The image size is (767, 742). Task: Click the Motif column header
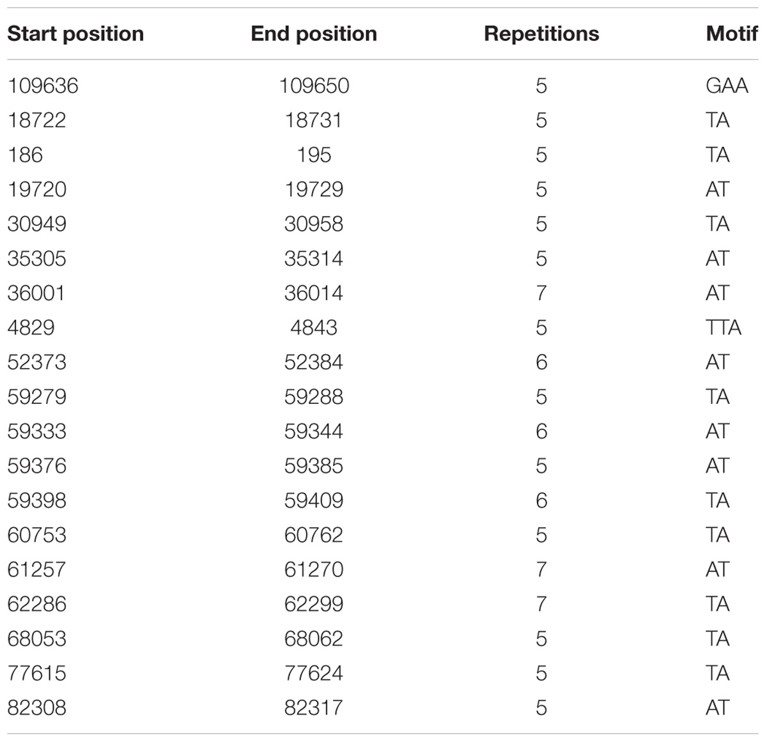click(731, 34)
